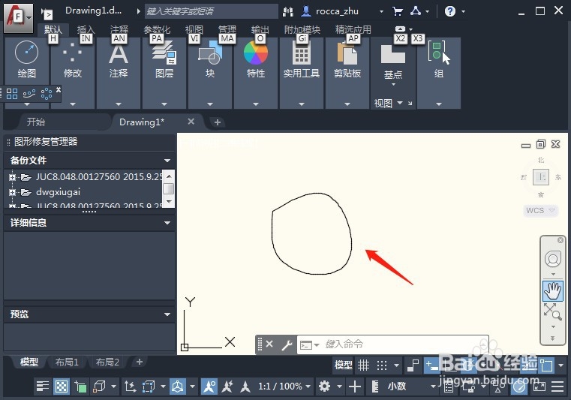Open the 图层 (Layers) panel
This screenshot has width=571, height=400.
(x=164, y=73)
